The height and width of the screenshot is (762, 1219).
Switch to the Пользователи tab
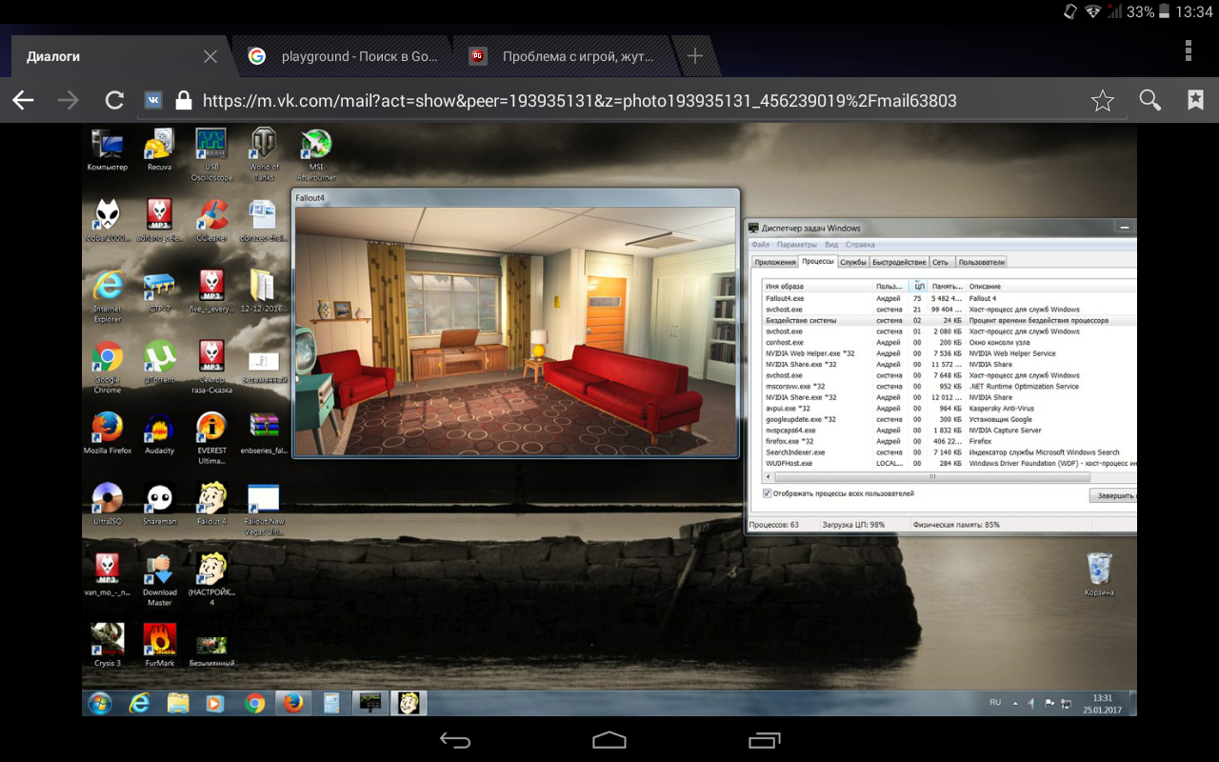pyautogui.click(x=982, y=262)
